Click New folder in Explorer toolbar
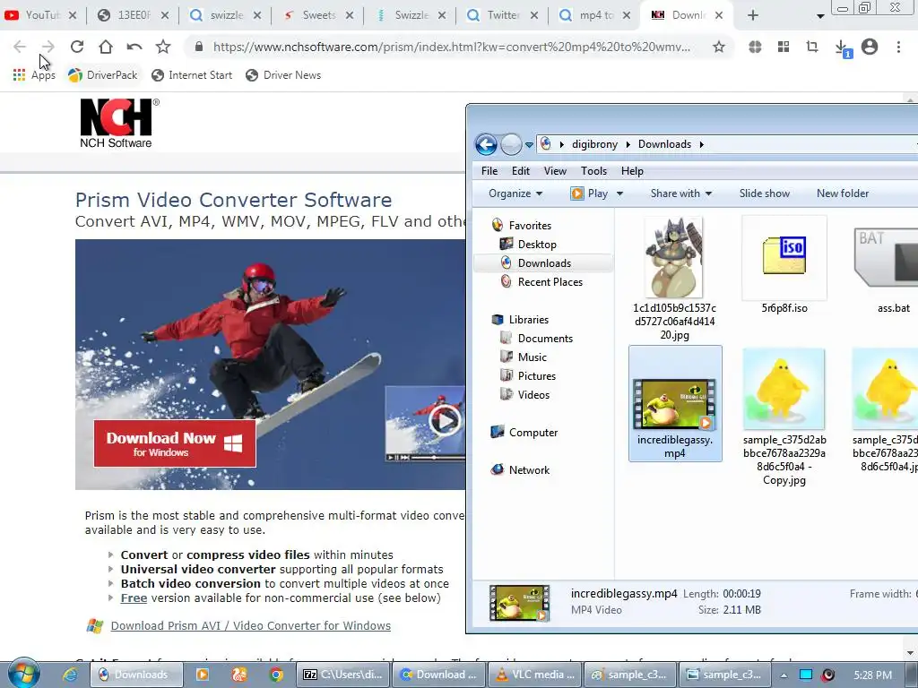 pyautogui.click(x=843, y=193)
